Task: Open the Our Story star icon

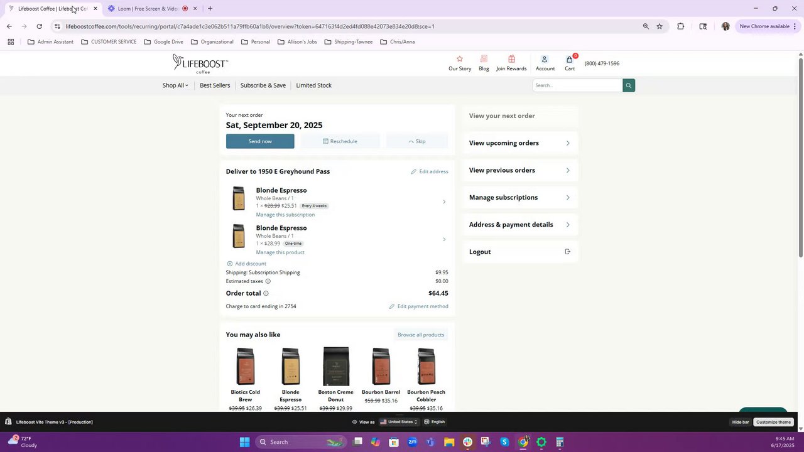Action: (459, 59)
